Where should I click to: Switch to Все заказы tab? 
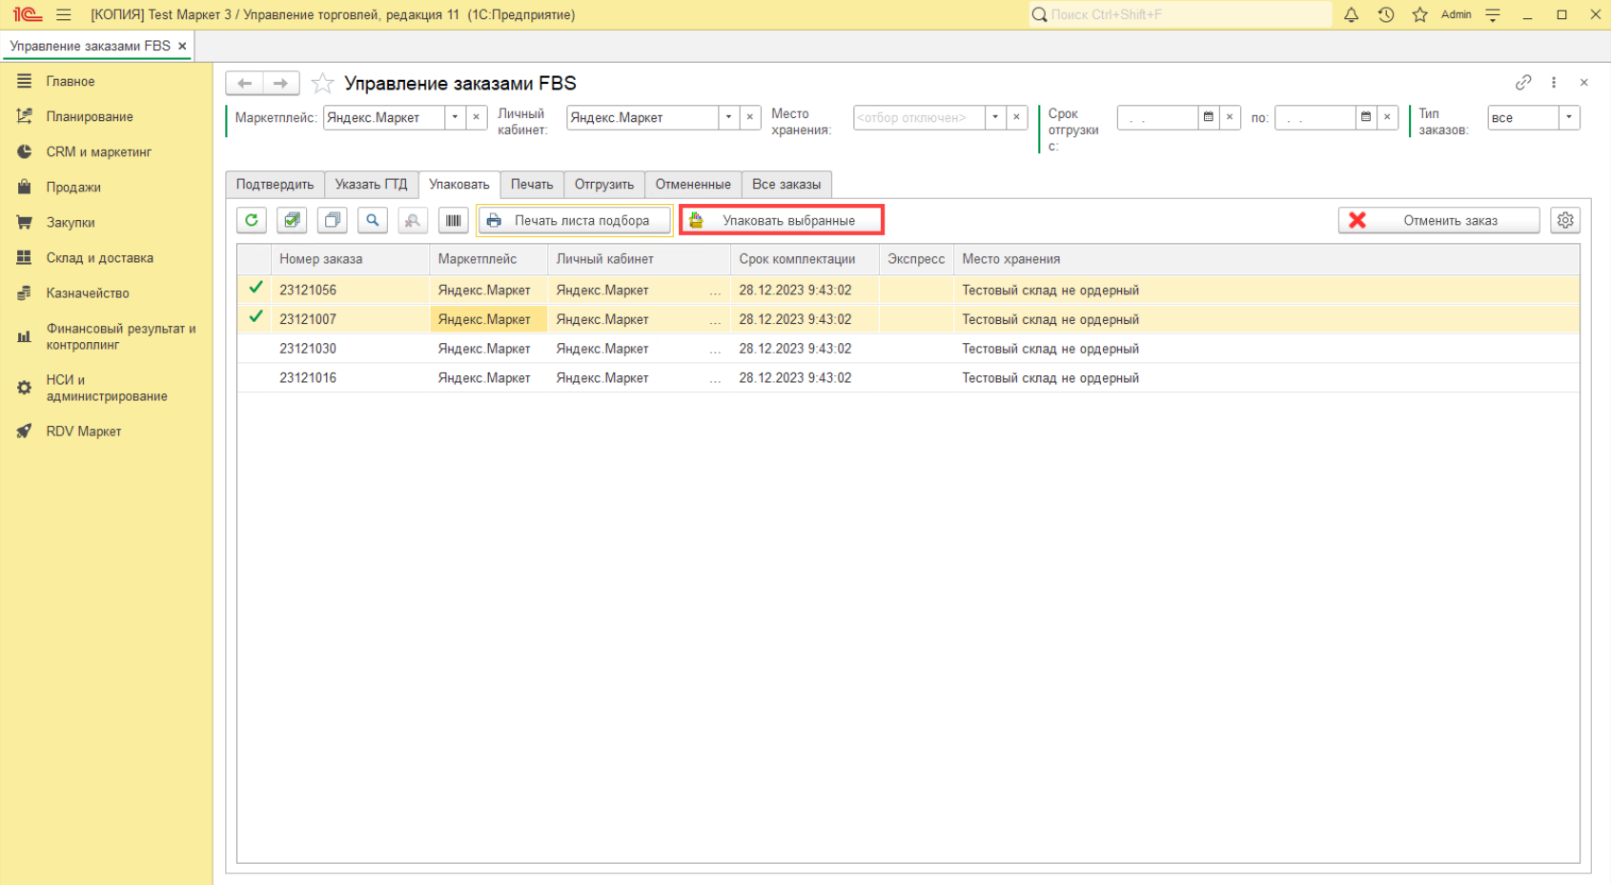tap(786, 185)
